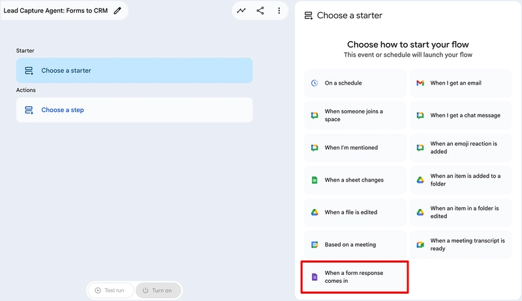The width and height of the screenshot is (522, 301).
Task: Open the three-dot more options menu
Action: pyautogui.click(x=279, y=10)
